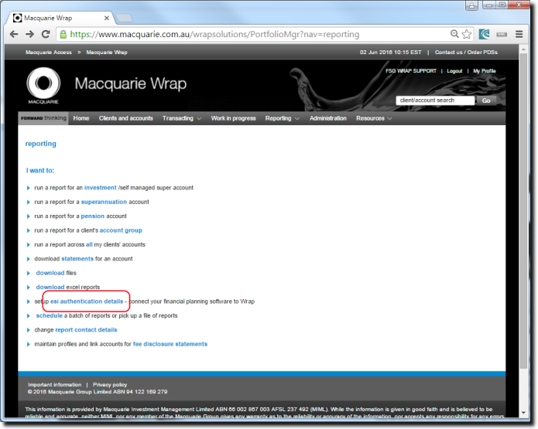This screenshot has height=429, width=538.
Task: Click Contact us / Order PDSs link
Action: (x=466, y=52)
